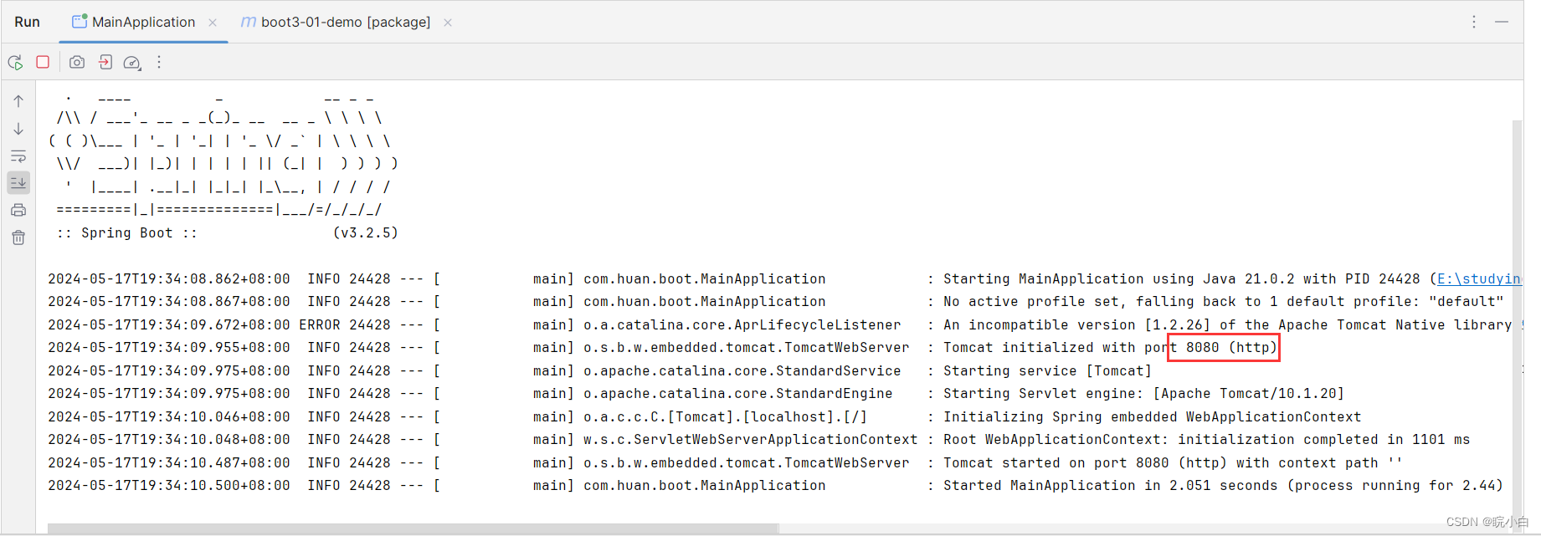Open the top-right options menu
Screen dimensions: 1541x536
[1474, 22]
